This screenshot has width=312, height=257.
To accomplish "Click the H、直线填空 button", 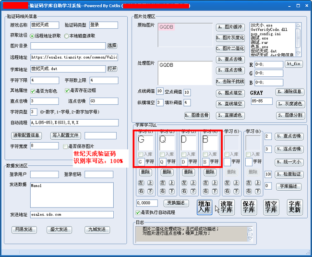I will (230, 104).
